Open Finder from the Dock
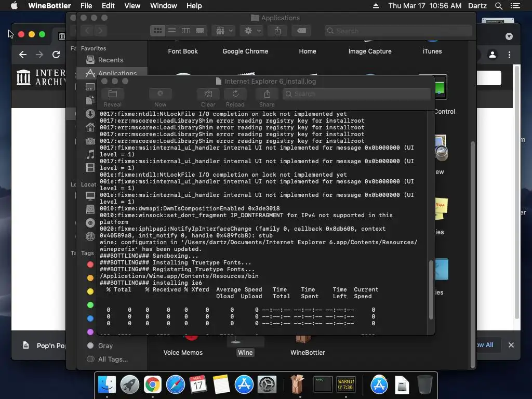The width and height of the screenshot is (532, 399). click(x=107, y=385)
